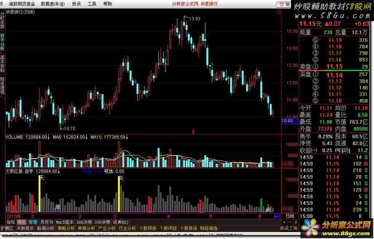Viewport: 374px width, 239px height.
Task: Click the minus zoom-out button
Action: click(x=290, y=222)
